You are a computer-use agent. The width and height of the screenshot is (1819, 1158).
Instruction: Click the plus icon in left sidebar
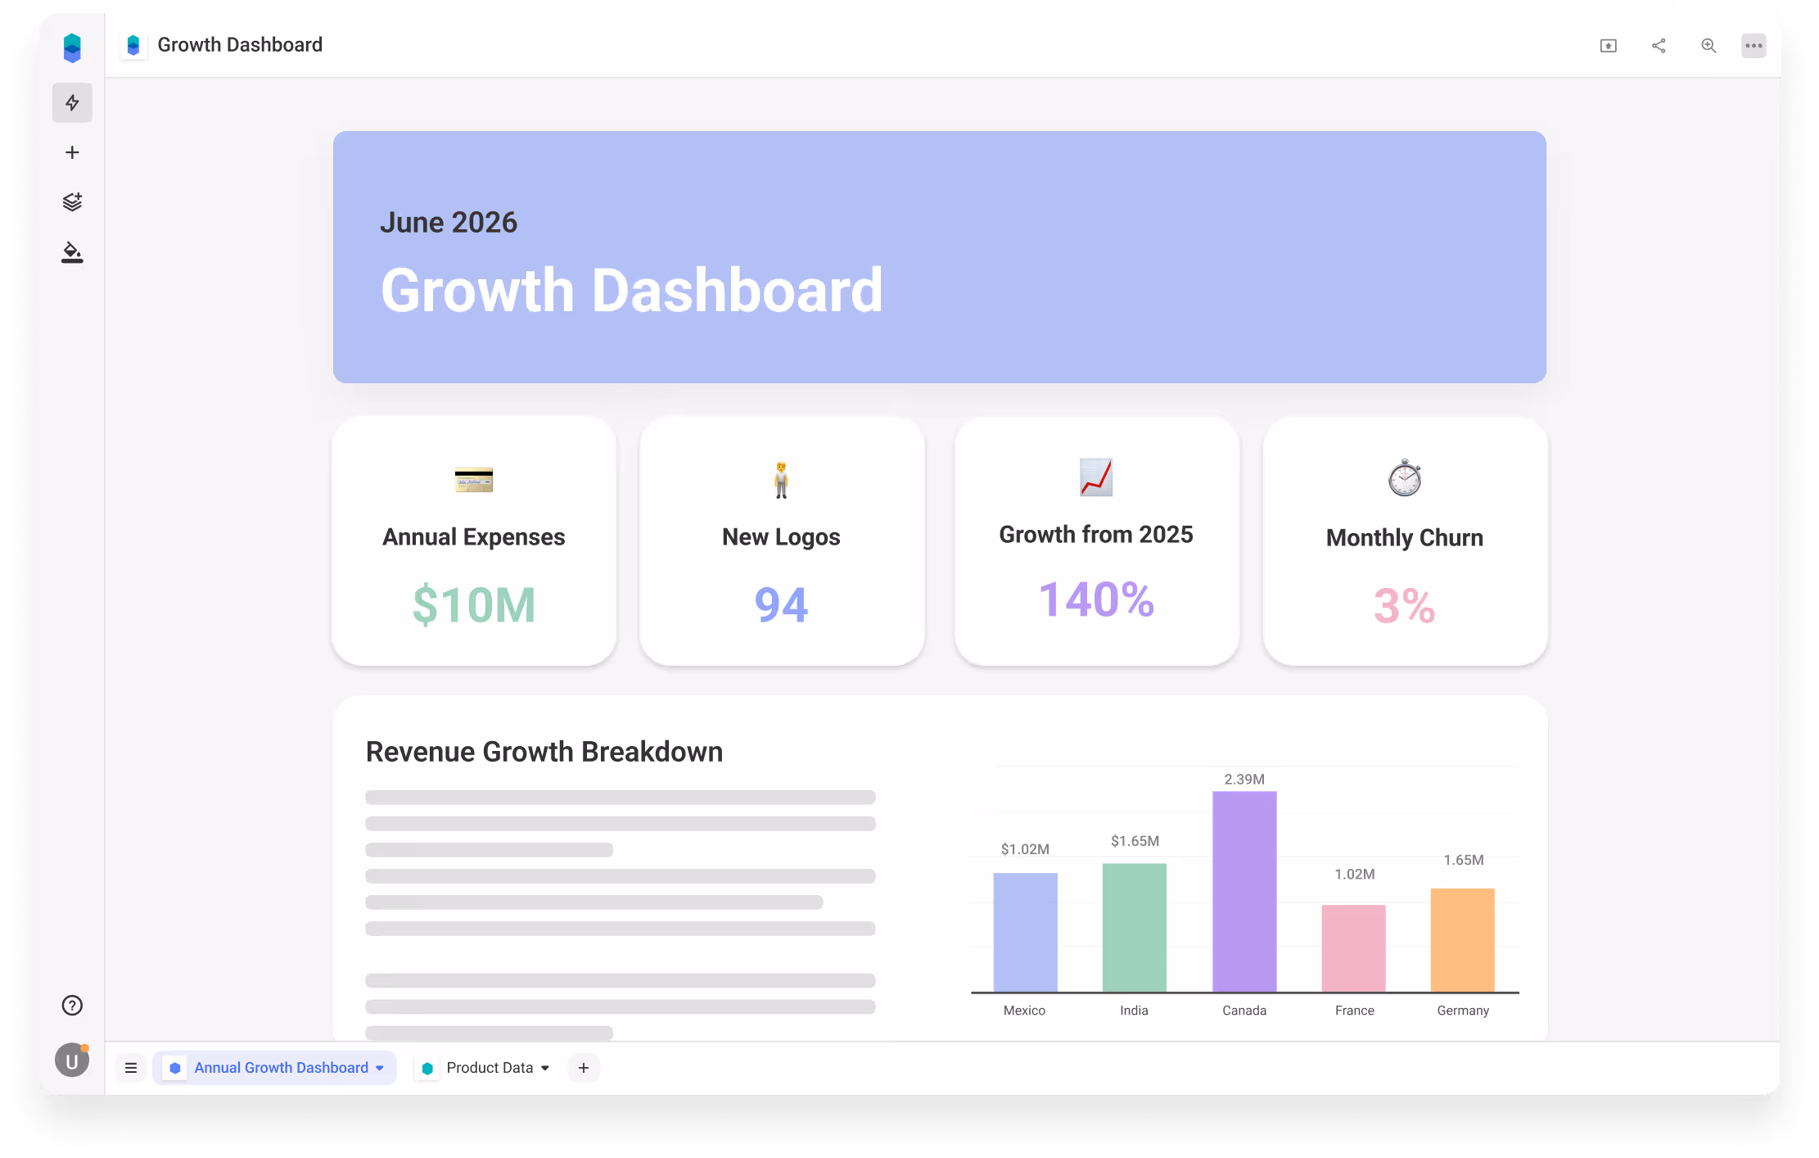(x=72, y=152)
